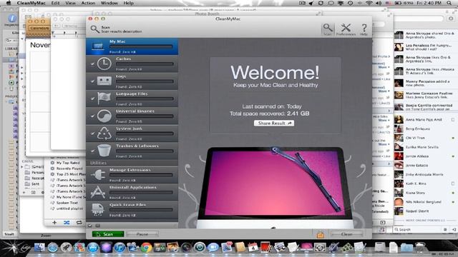Image resolution: width=458 pixels, height=257 pixels.
Task: Uncheck the Language Files checkmark
Action: (x=92, y=99)
